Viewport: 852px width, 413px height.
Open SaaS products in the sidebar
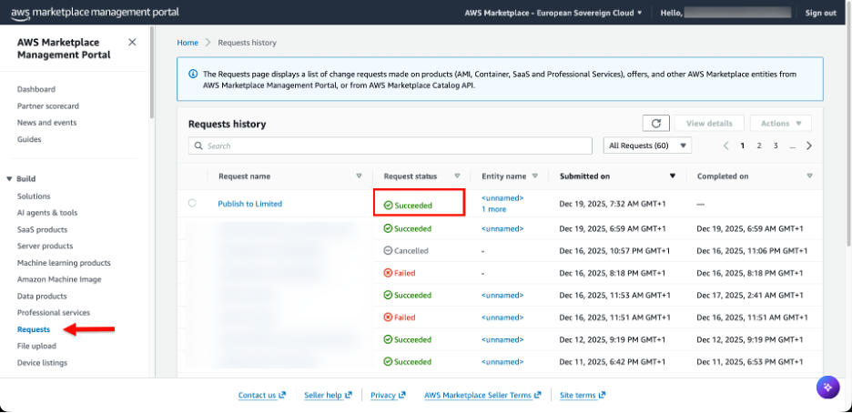click(x=43, y=229)
